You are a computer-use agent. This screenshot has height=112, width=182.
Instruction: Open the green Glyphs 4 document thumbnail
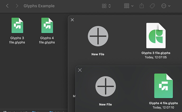[164, 86]
